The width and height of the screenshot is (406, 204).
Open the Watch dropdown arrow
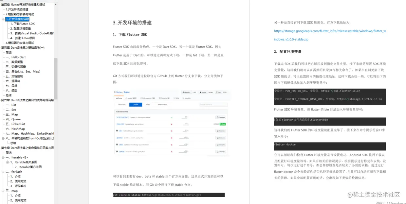[190, 92]
